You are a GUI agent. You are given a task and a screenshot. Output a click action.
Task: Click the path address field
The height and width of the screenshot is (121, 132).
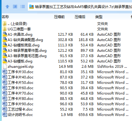(80, 7)
